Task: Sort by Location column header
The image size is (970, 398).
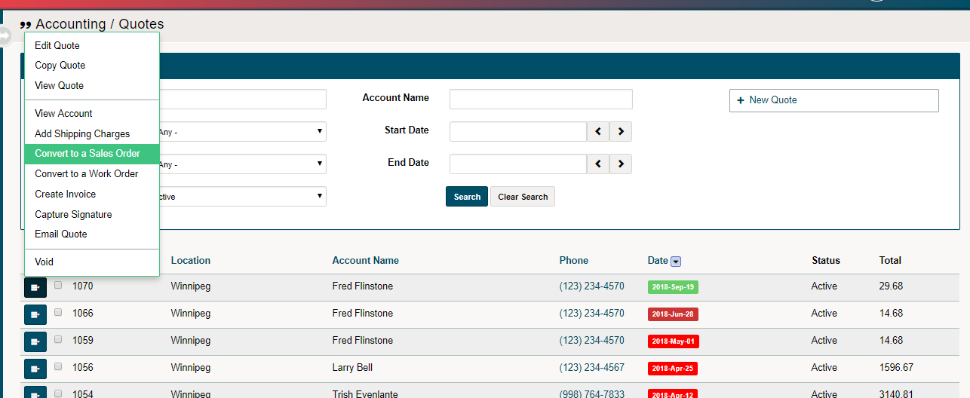Action: coord(191,261)
